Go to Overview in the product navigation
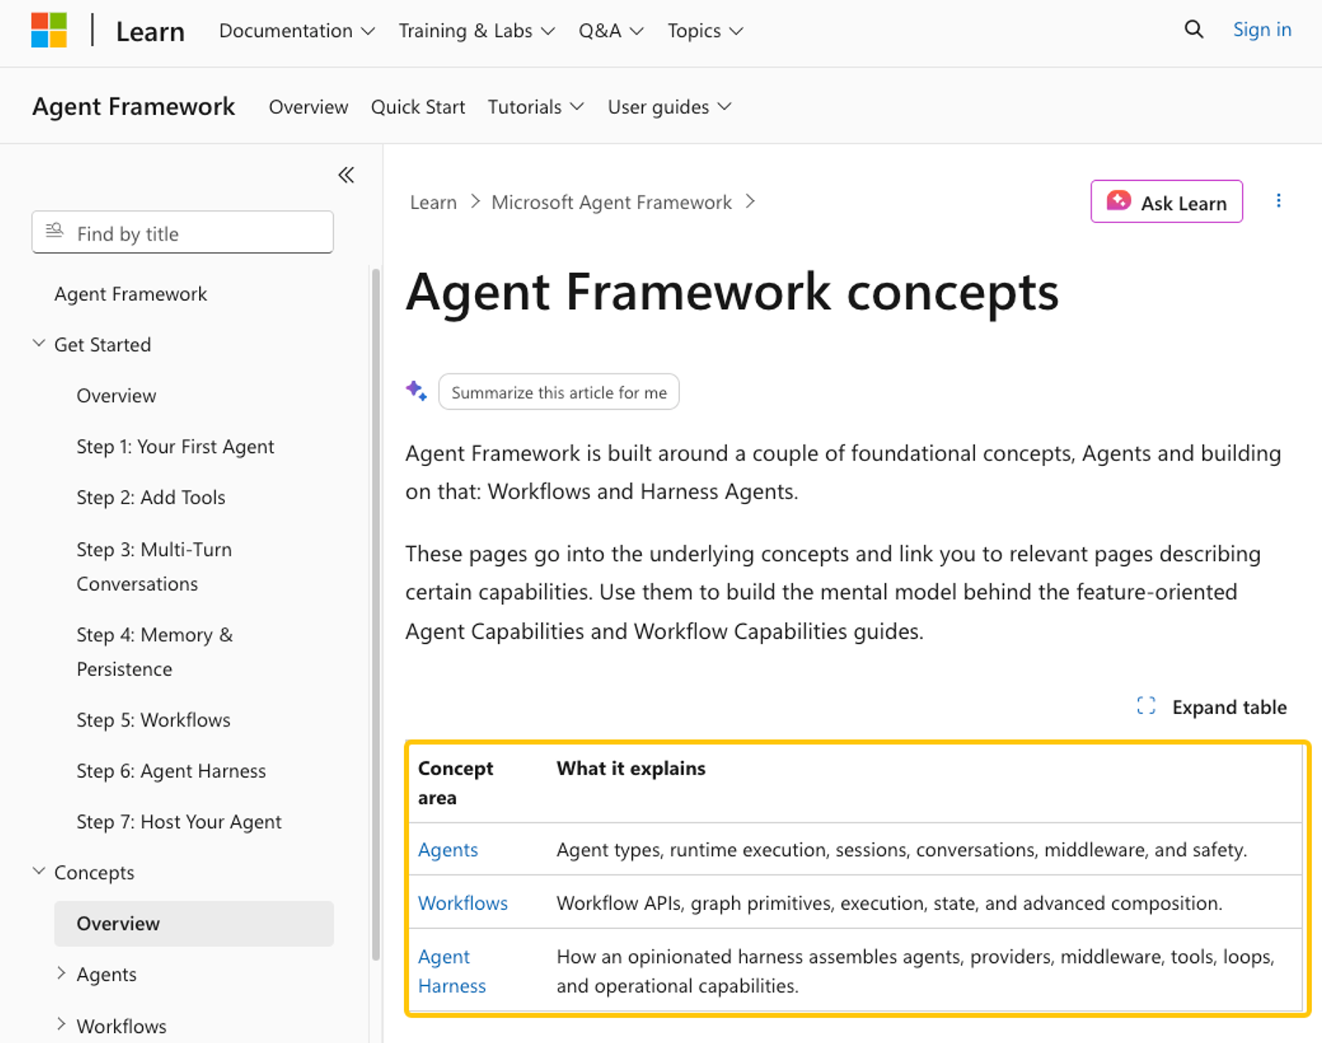The height and width of the screenshot is (1043, 1322). click(x=308, y=107)
